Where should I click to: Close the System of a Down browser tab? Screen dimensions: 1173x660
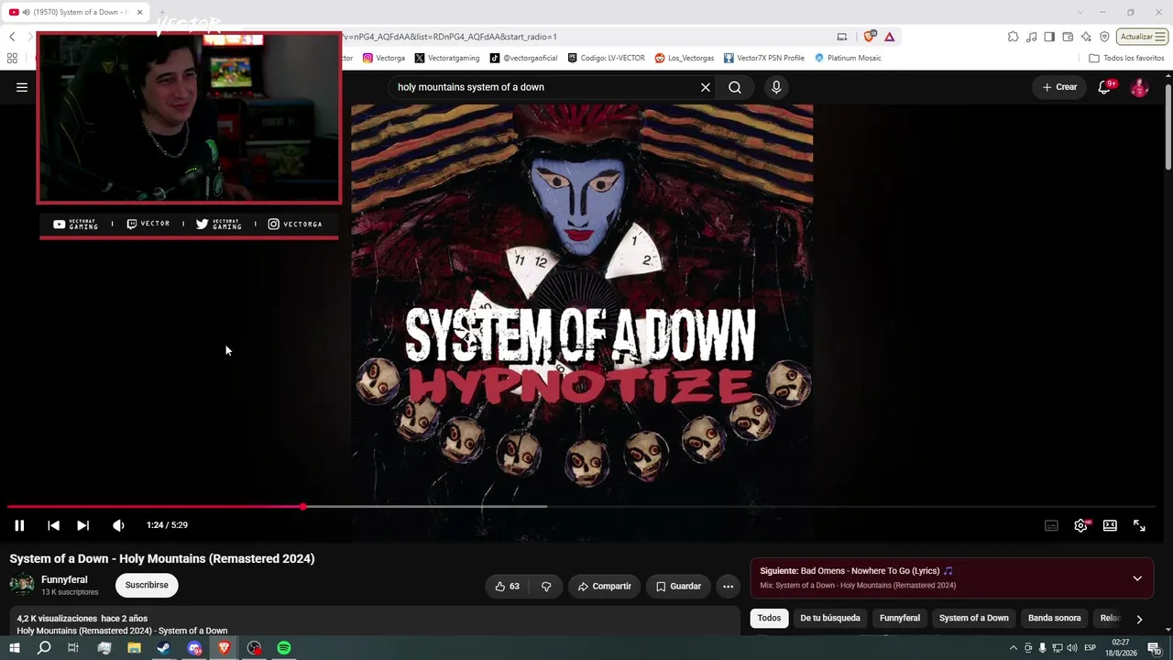[x=139, y=12]
